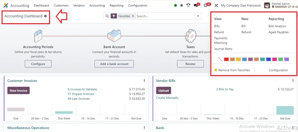
Task: Open the debug bug icon
Action: click(x=182, y=5)
